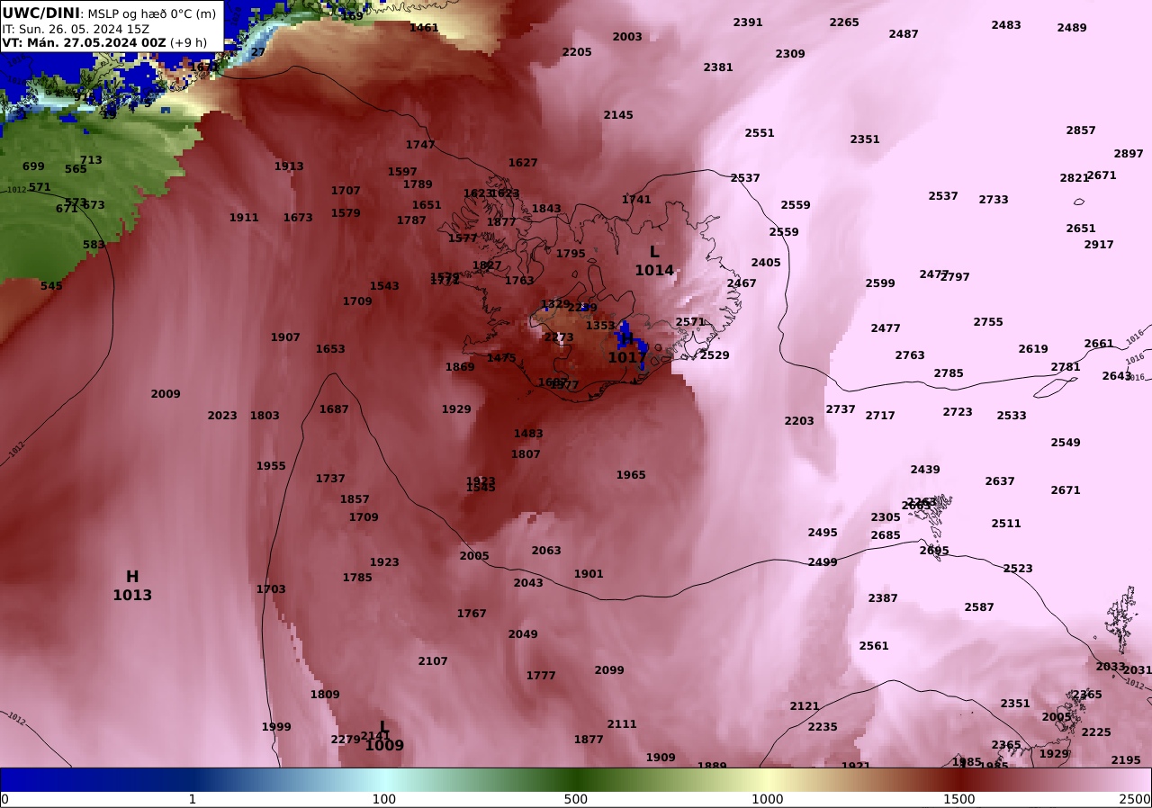Screen dimensions: 1152x808
Task: Click the height value 2121
Action: 805,706
